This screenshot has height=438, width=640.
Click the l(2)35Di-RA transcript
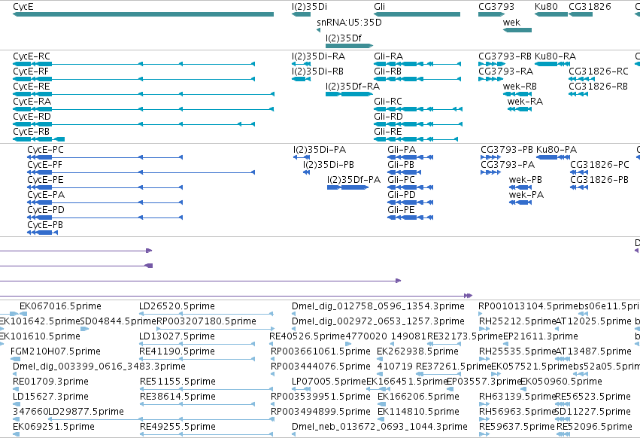tap(302, 64)
